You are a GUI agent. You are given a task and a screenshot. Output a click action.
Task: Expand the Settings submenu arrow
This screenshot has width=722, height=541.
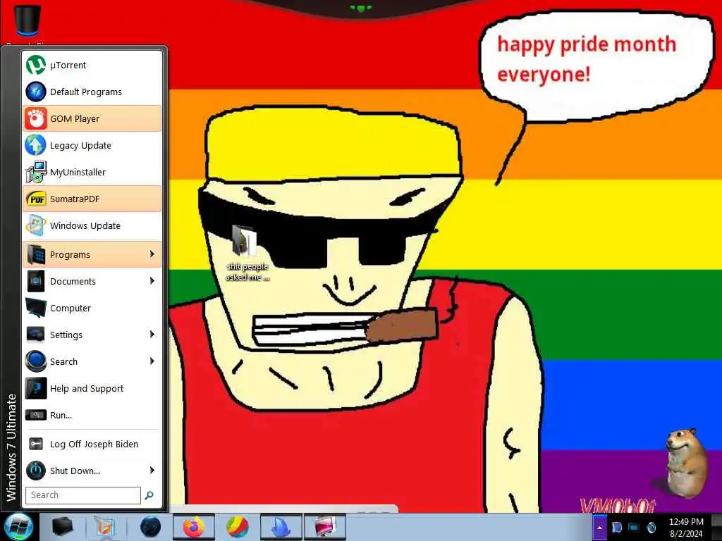[x=152, y=335]
